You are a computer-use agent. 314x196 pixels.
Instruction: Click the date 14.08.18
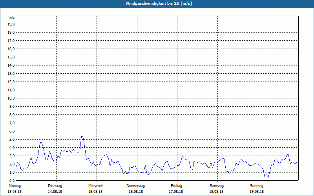pyautogui.click(x=55, y=192)
